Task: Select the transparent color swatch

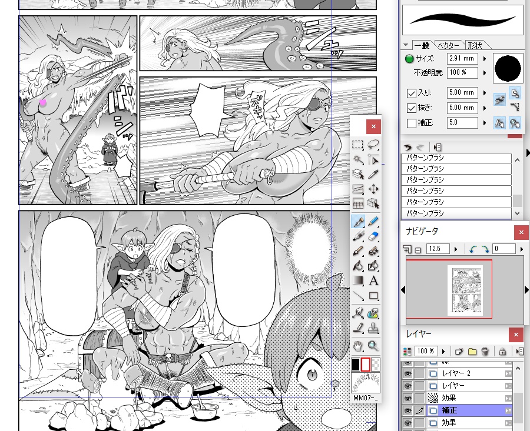Action: point(376,365)
